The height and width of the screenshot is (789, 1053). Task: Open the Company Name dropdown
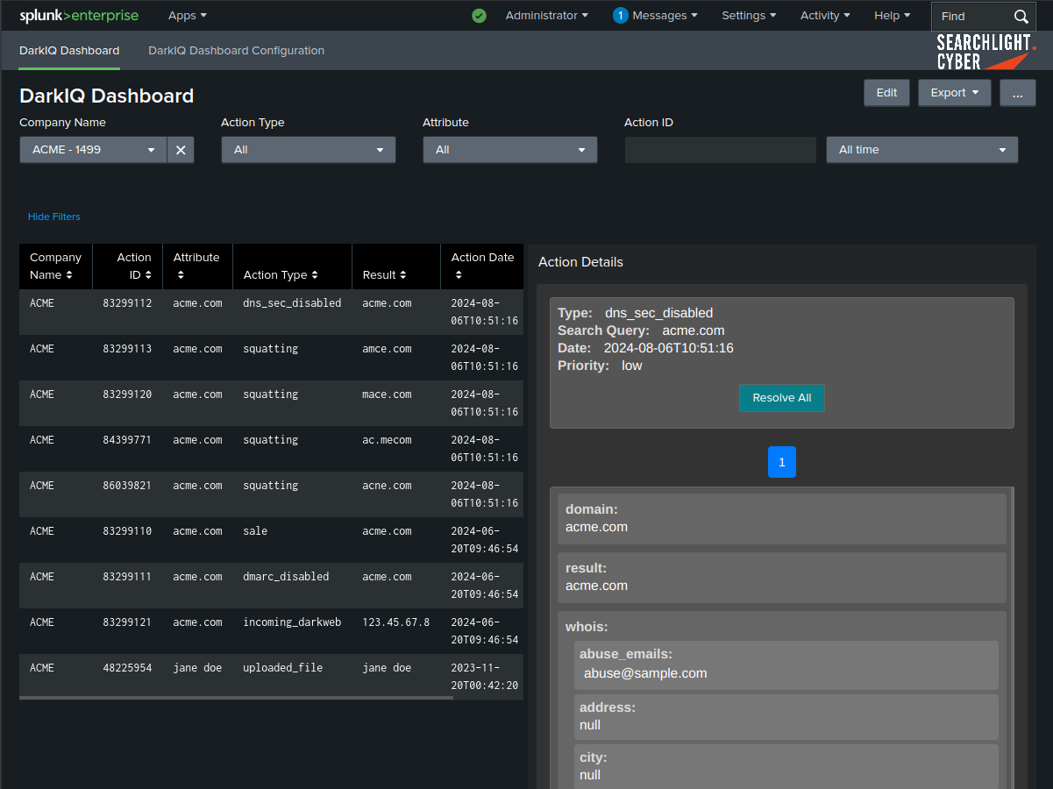tap(93, 150)
